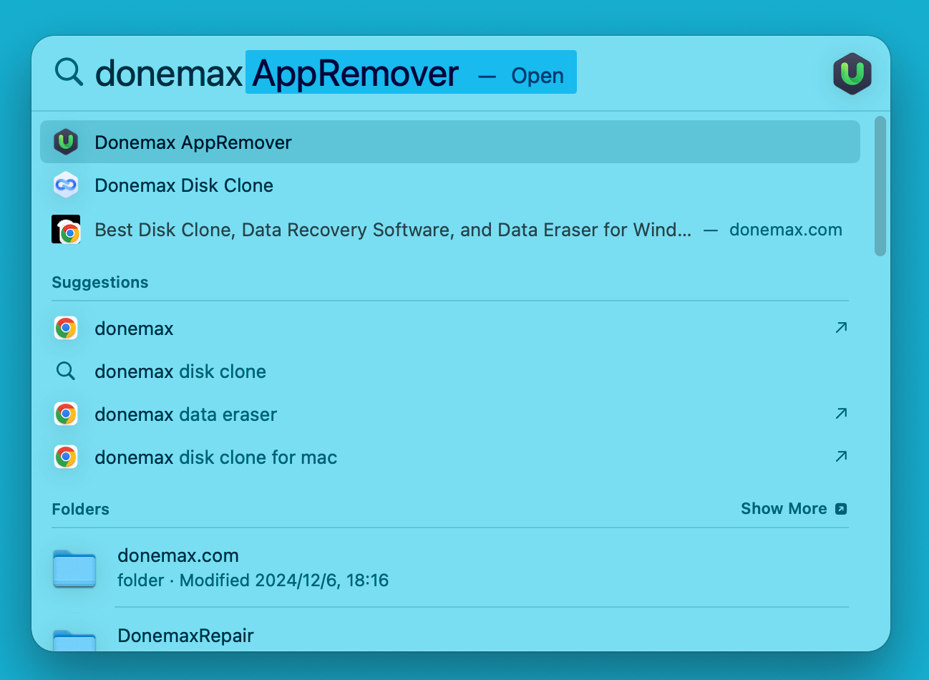Click the Chrome icon for donemax disk clone for mac
This screenshot has height=680, width=929.
click(66, 457)
